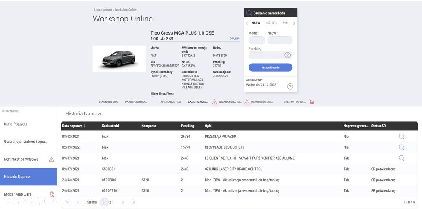Click the CZUJNIK LASER CITY BRAKE CONTROL cell

click(x=233, y=169)
